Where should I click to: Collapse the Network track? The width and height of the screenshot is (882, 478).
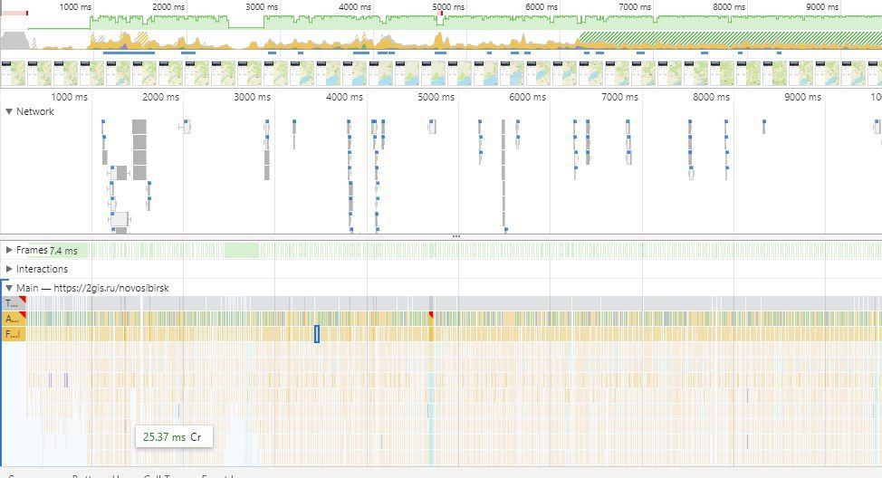click(x=9, y=111)
